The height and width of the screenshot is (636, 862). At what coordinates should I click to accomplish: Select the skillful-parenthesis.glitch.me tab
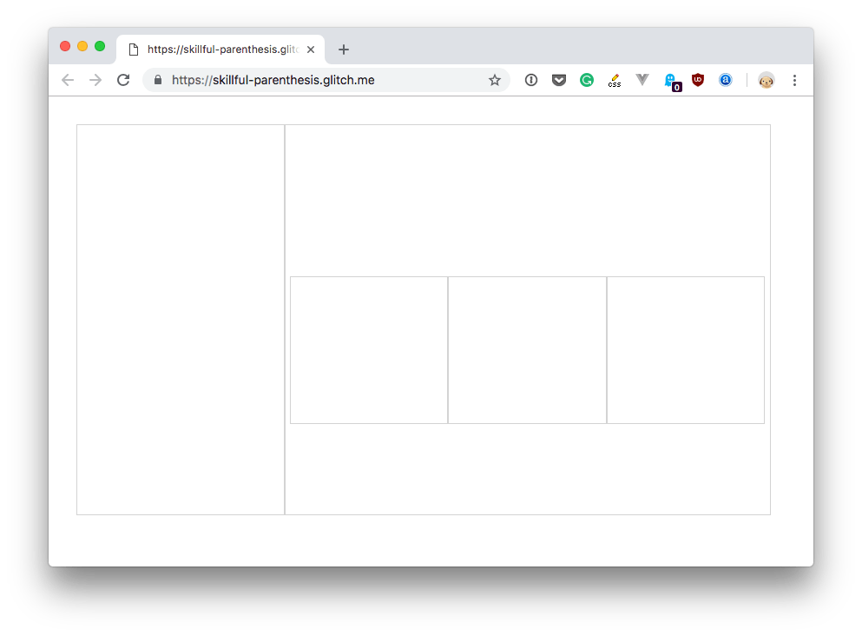[220, 50]
